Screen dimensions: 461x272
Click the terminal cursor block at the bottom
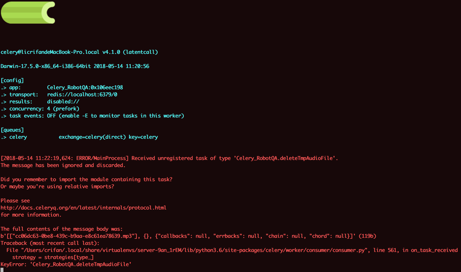(2, 270)
